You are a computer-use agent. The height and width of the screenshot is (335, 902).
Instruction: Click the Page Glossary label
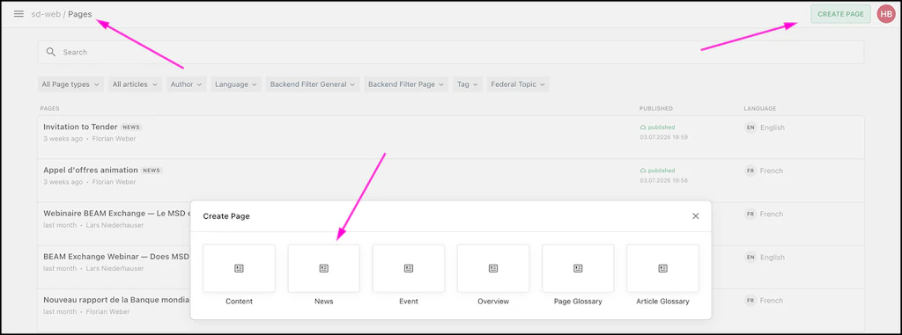click(x=578, y=301)
